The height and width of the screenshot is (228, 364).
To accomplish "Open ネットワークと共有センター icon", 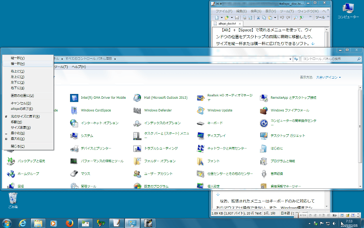I will click(x=201, y=148).
